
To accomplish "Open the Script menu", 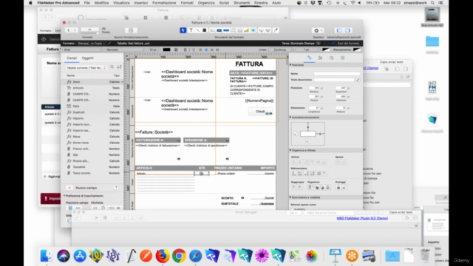I will click(x=224, y=3).
